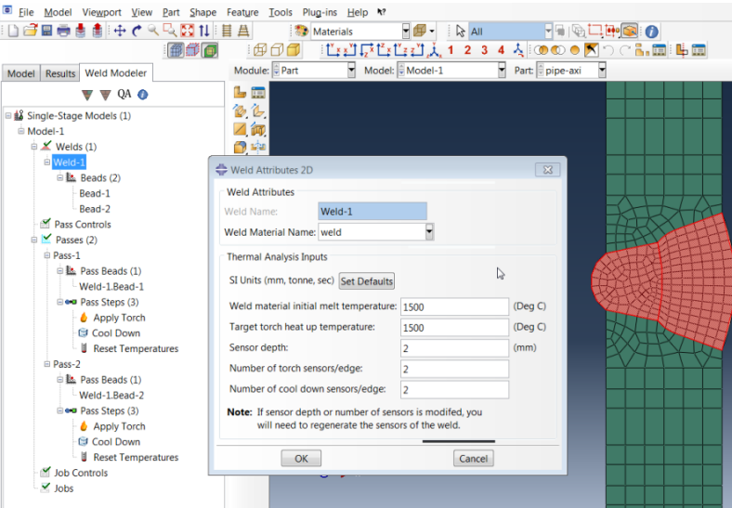The height and width of the screenshot is (508, 732).
Task: Toggle green cube display option
Action: coord(210,50)
